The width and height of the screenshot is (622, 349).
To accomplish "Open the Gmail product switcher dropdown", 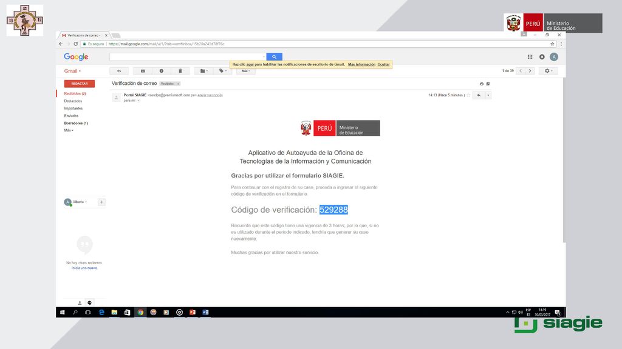I will pyautogui.click(x=73, y=71).
